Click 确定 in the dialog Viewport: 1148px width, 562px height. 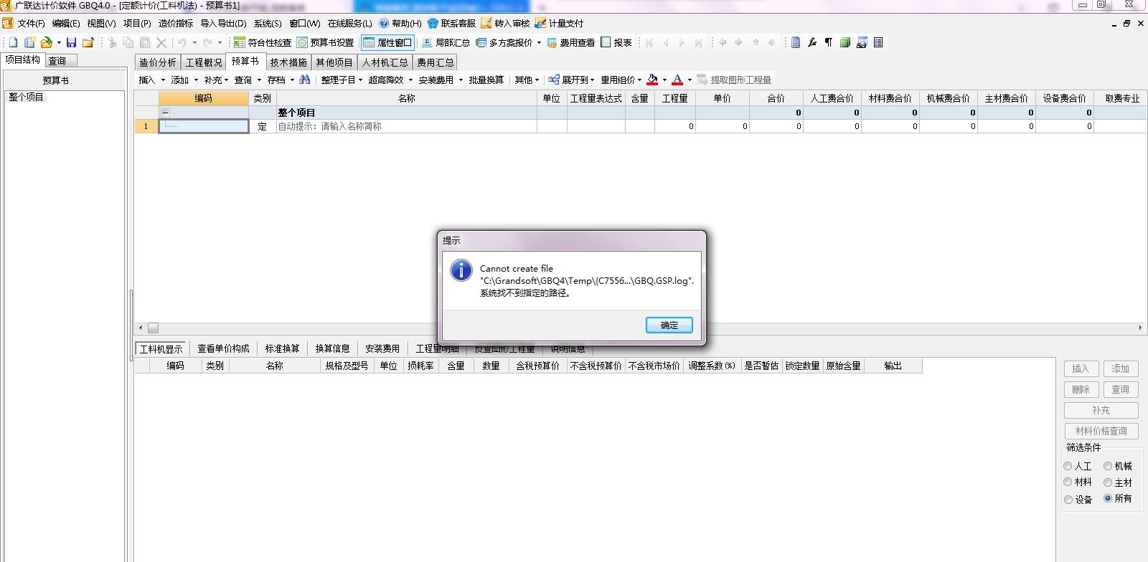click(669, 325)
